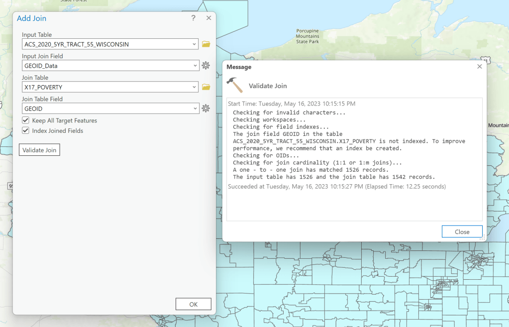Click Close in the Message dialog

462,231
